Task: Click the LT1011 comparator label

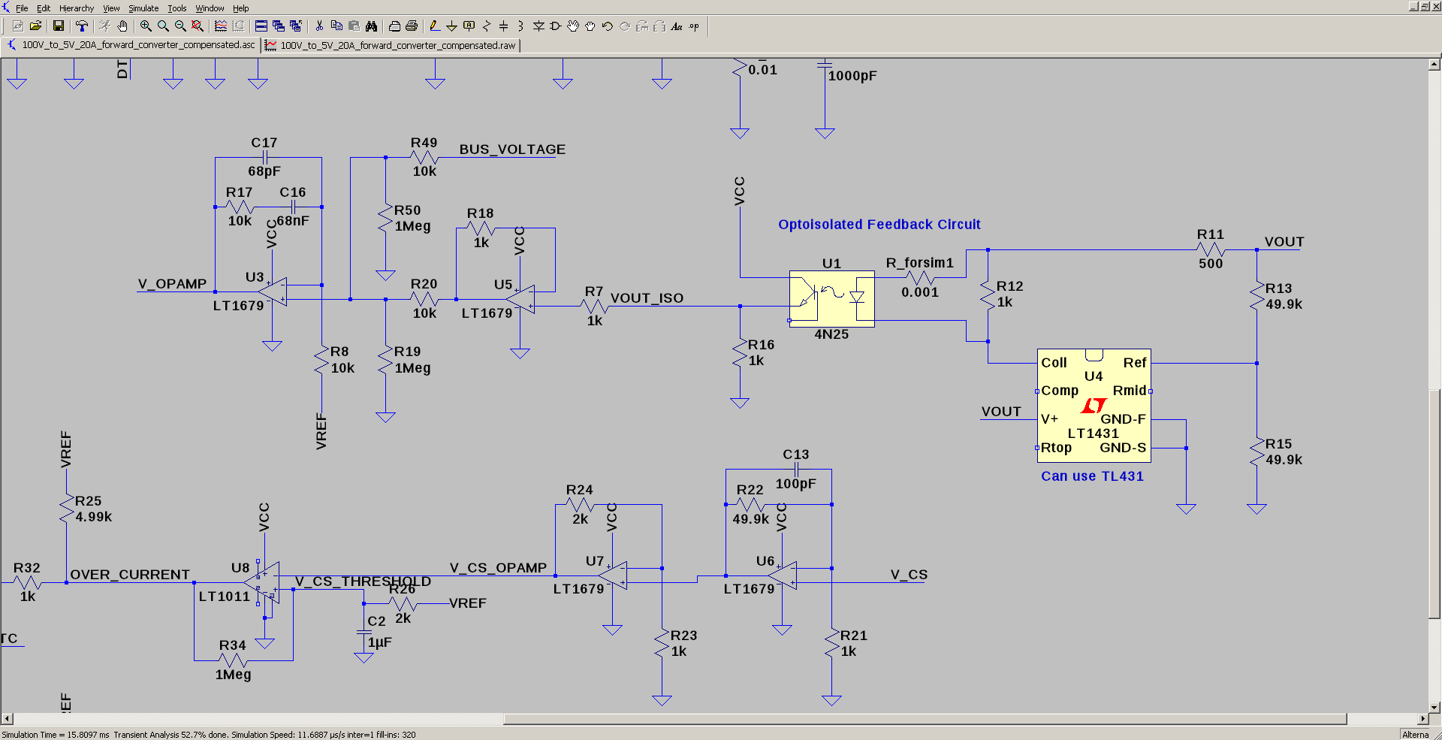Action: 224,597
